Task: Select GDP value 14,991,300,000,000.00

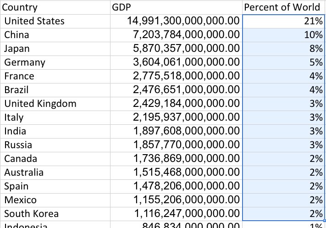Action: [x=177, y=21]
